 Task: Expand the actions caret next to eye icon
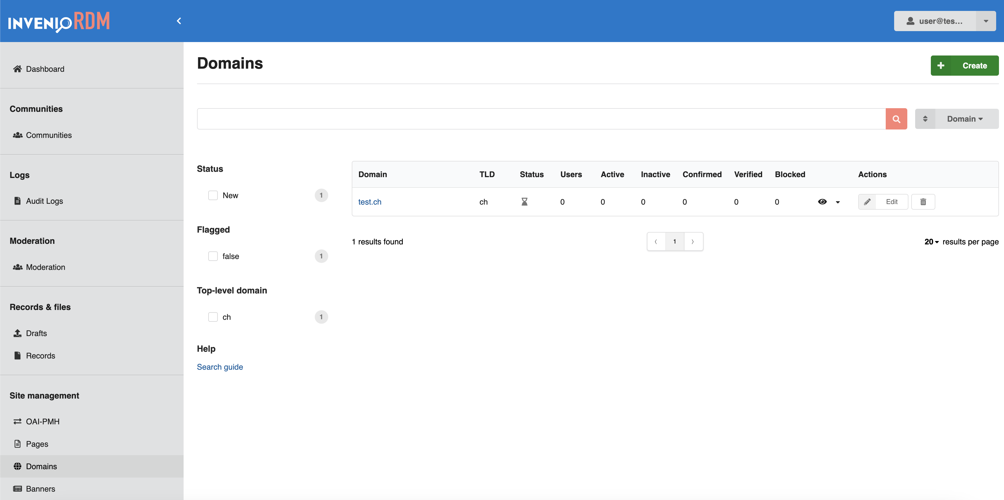838,202
